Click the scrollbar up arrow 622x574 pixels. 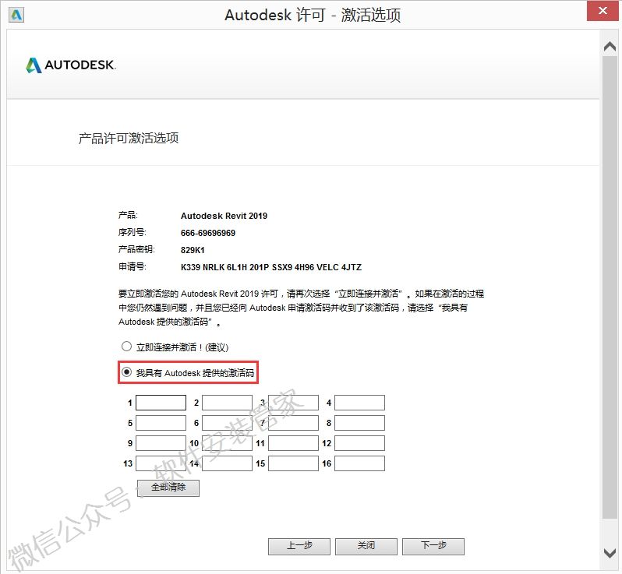point(610,48)
